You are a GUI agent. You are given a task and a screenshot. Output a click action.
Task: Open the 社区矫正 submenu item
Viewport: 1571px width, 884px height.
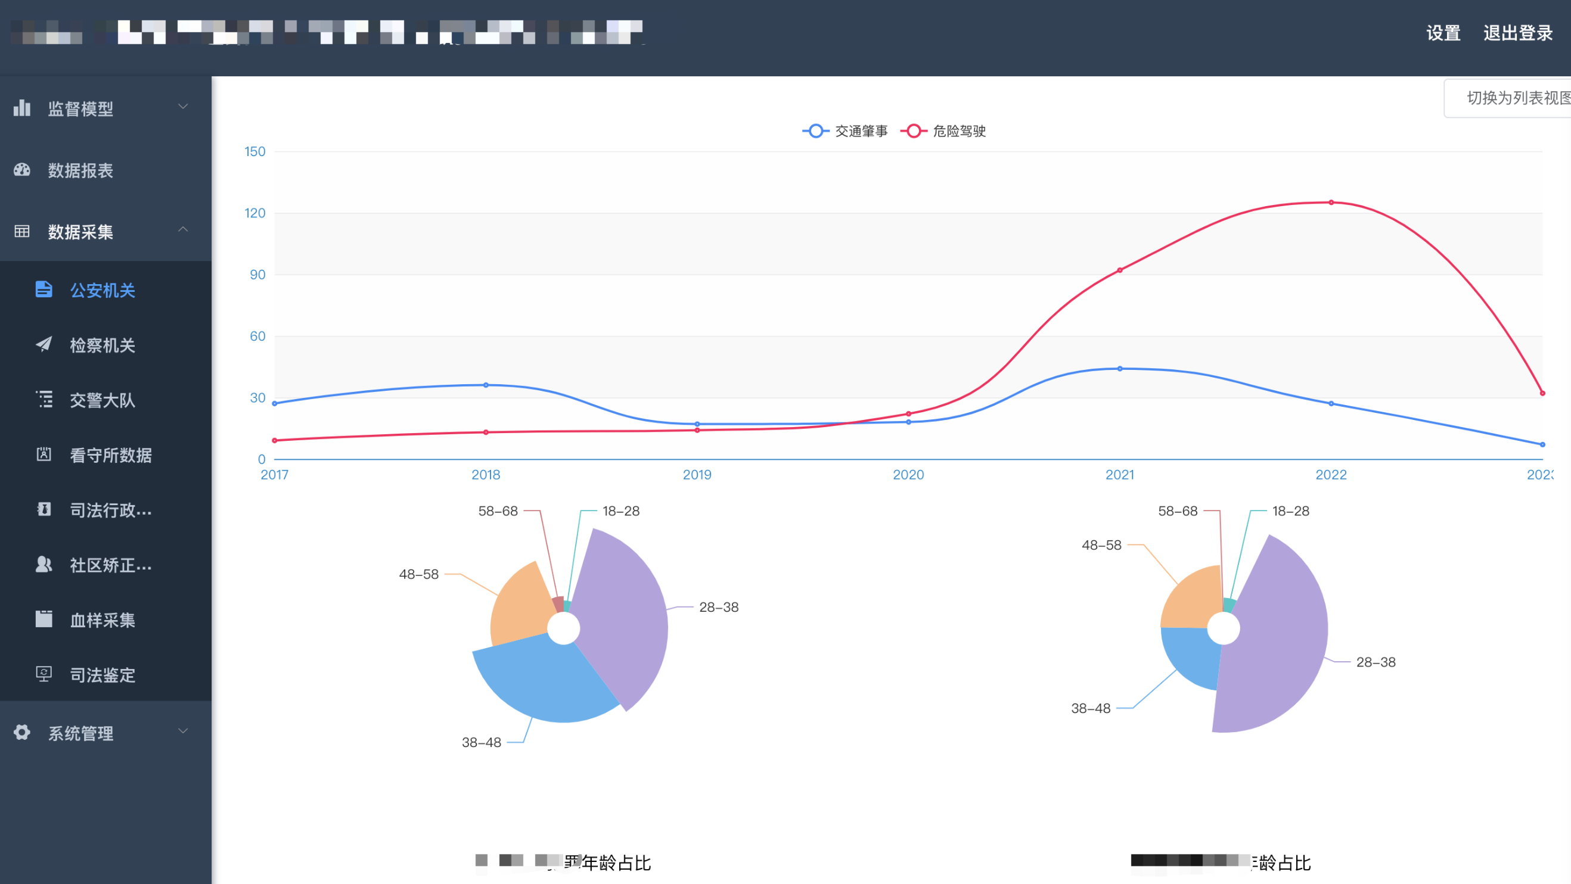pyautogui.click(x=105, y=565)
